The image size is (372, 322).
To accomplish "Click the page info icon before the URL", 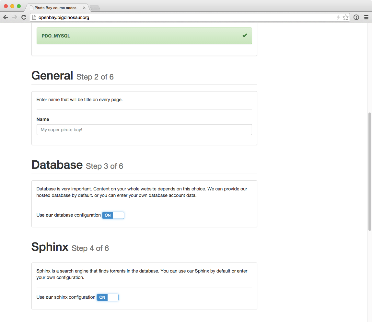I will (x=34, y=17).
